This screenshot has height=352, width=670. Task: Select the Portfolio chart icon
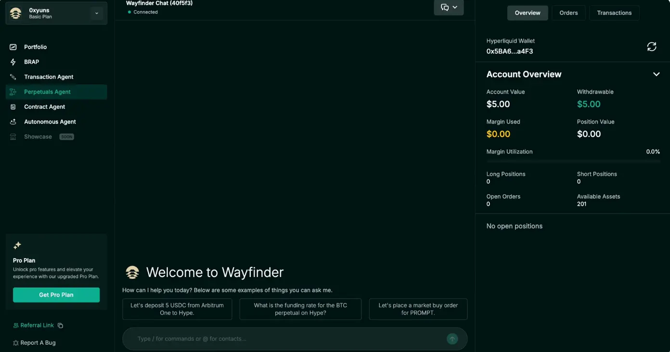(x=13, y=47)
